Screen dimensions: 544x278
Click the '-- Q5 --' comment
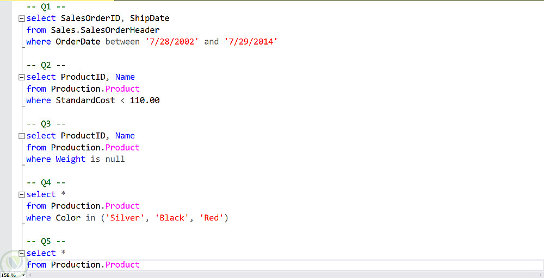tap(46, 241)
